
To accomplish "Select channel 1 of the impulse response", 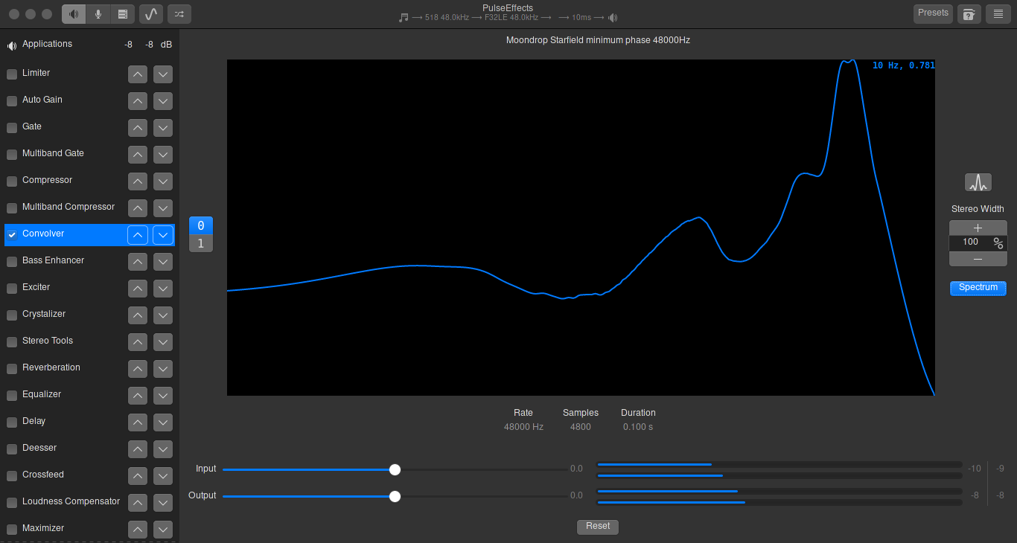I will click(201, 244).
